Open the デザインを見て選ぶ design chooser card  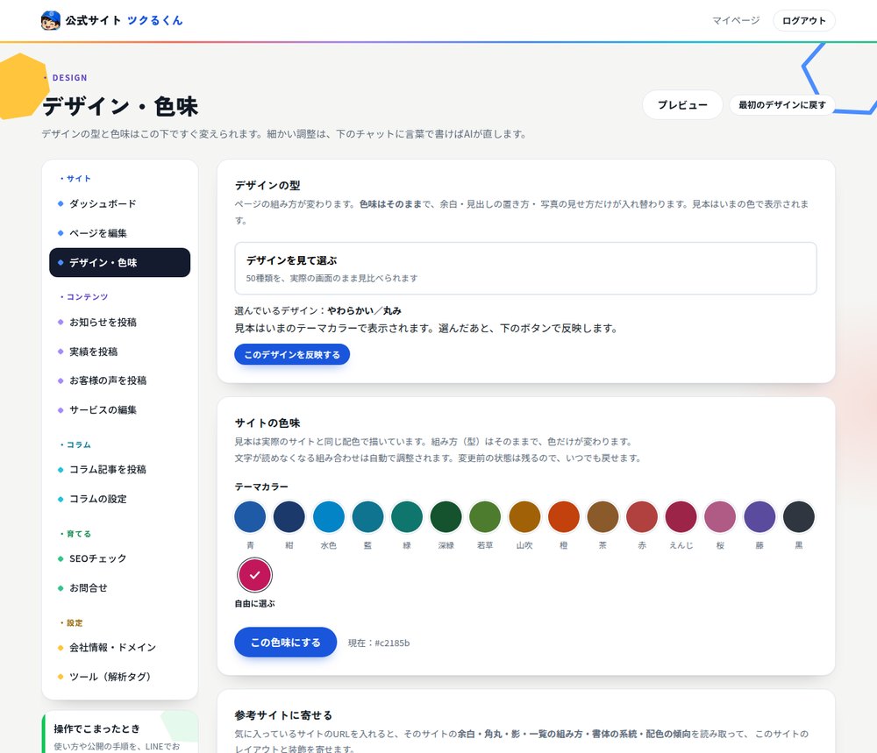click(x=525, y=268)
